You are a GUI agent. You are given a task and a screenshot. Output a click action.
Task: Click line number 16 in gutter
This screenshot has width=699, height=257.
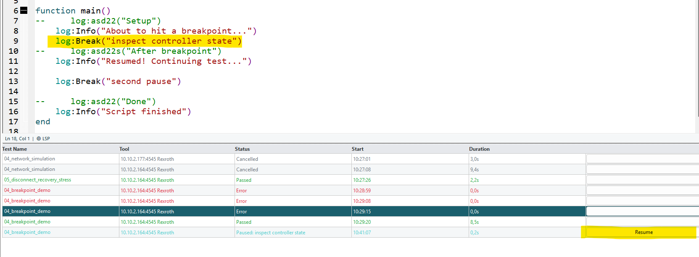coord(13,111)
